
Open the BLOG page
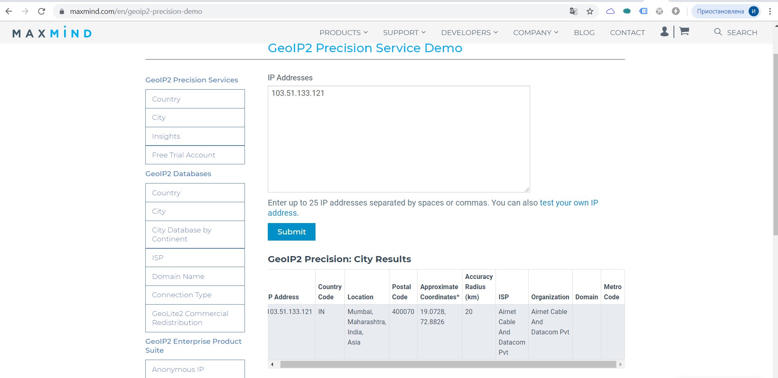coord(584,33)
